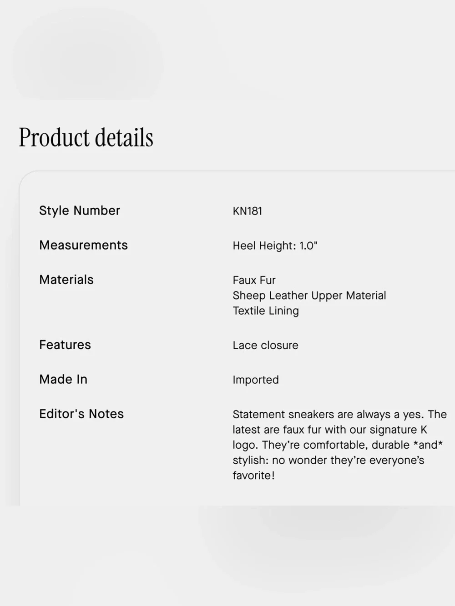Click the comfortable, durable *and* line
455x606 pixels.
(338, 445)
